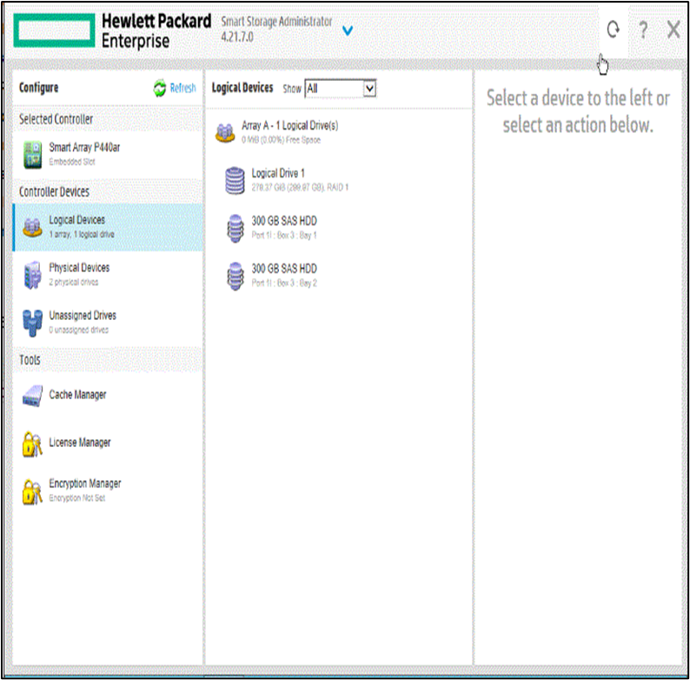
Task: Click the Configure panel heading
Action: [39, 88]
